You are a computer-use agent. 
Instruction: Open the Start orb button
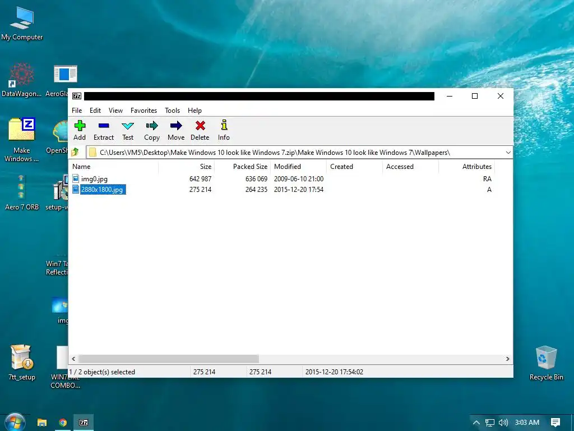click(x=15, y=422)
